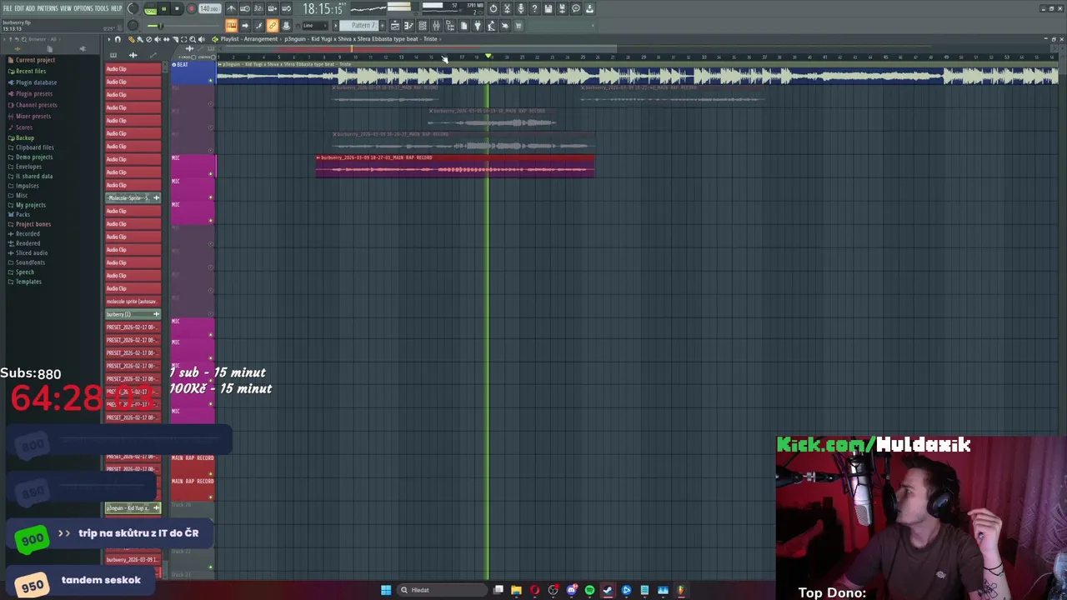
Task: Select the playlist Mute tool
Action: tap(157, 39)
